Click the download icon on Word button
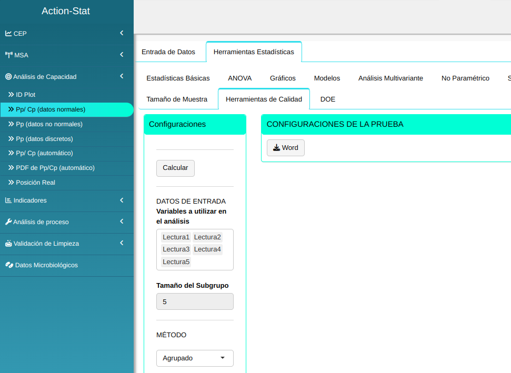Image resolution: width=511 pixels, height=373 pixels. pos(276,148)
